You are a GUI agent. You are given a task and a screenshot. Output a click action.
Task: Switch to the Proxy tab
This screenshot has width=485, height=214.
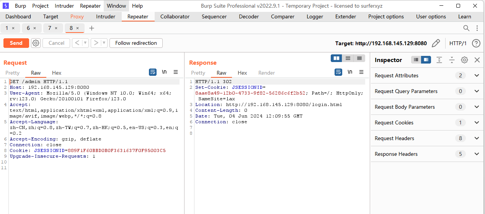[77, 16]
